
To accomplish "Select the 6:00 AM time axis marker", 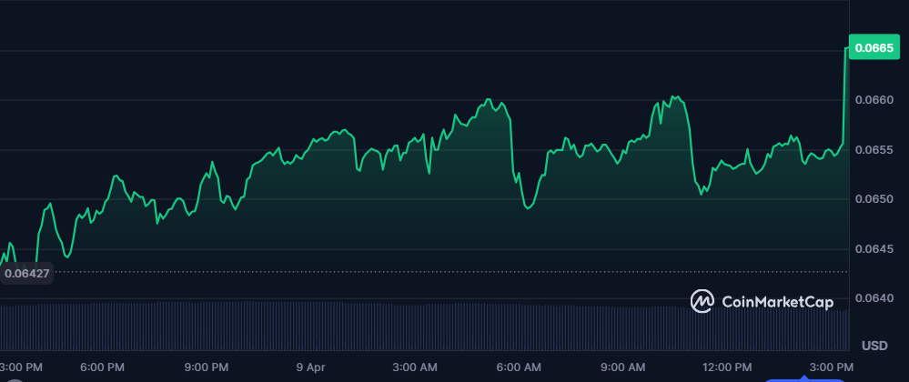I will click(519, 367).
